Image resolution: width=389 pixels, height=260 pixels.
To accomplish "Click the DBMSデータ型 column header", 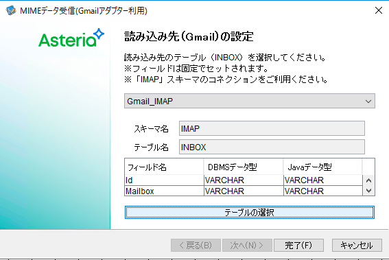I will pos(244,167).
